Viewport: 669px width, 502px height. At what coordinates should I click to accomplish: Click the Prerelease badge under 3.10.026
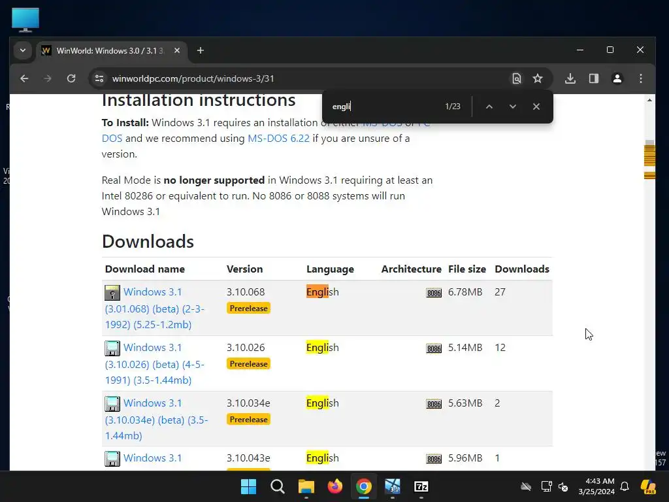(x=248, y=363)
